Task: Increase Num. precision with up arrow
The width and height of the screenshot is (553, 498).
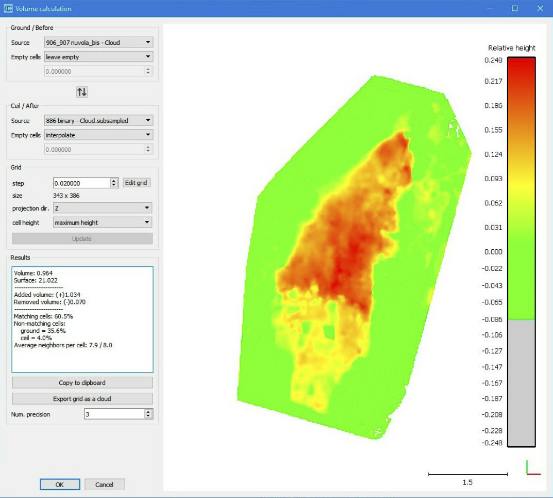Action: click(148, 412)
